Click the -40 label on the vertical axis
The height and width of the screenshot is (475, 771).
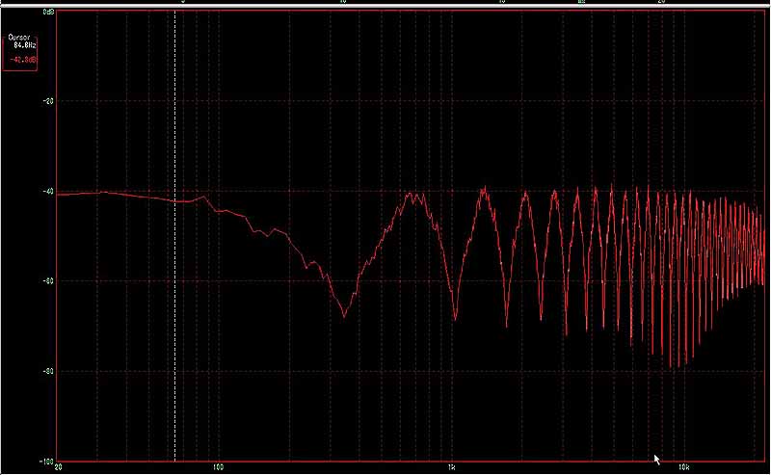click(48, 191)
